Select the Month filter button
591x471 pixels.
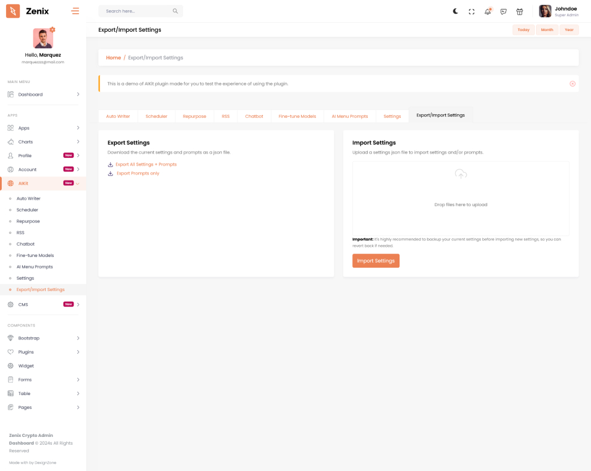[x=547, y=30]
